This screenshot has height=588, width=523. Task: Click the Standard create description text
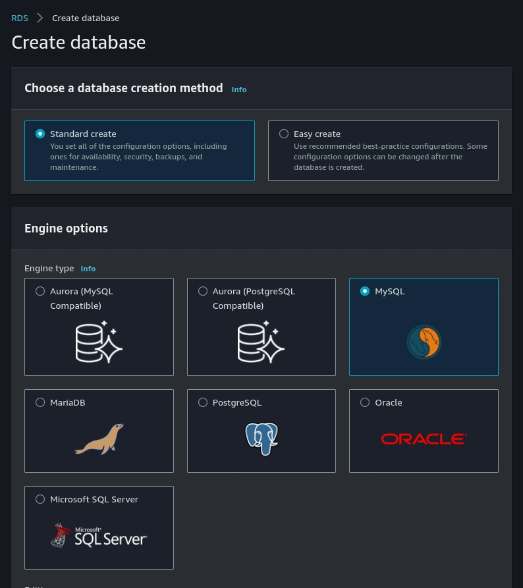pos(138,157)
